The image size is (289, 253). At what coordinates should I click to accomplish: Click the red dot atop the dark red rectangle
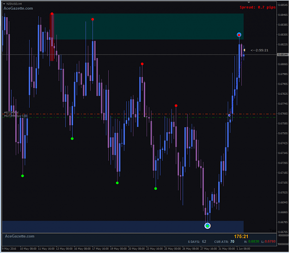(52, 14)
